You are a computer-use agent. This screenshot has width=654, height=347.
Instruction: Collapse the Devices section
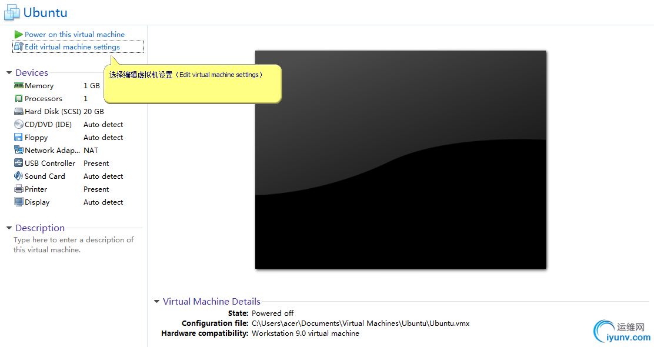coord(9,72)
